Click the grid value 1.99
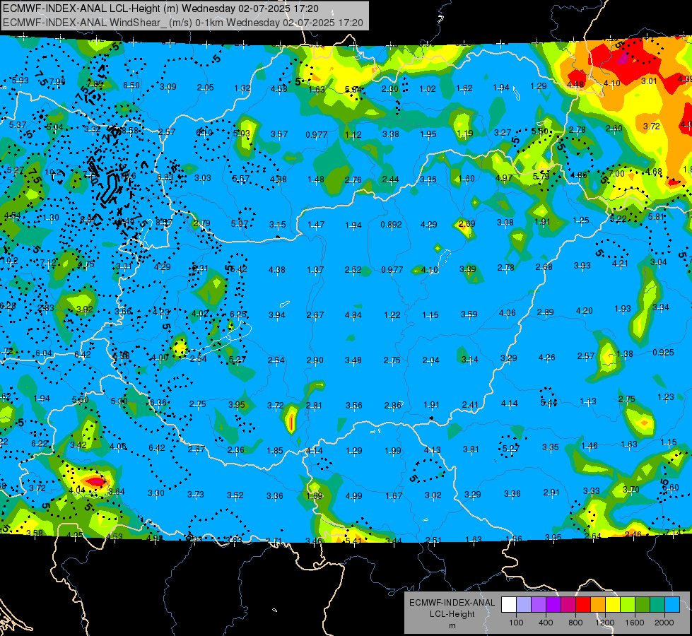 pos(393,451)
